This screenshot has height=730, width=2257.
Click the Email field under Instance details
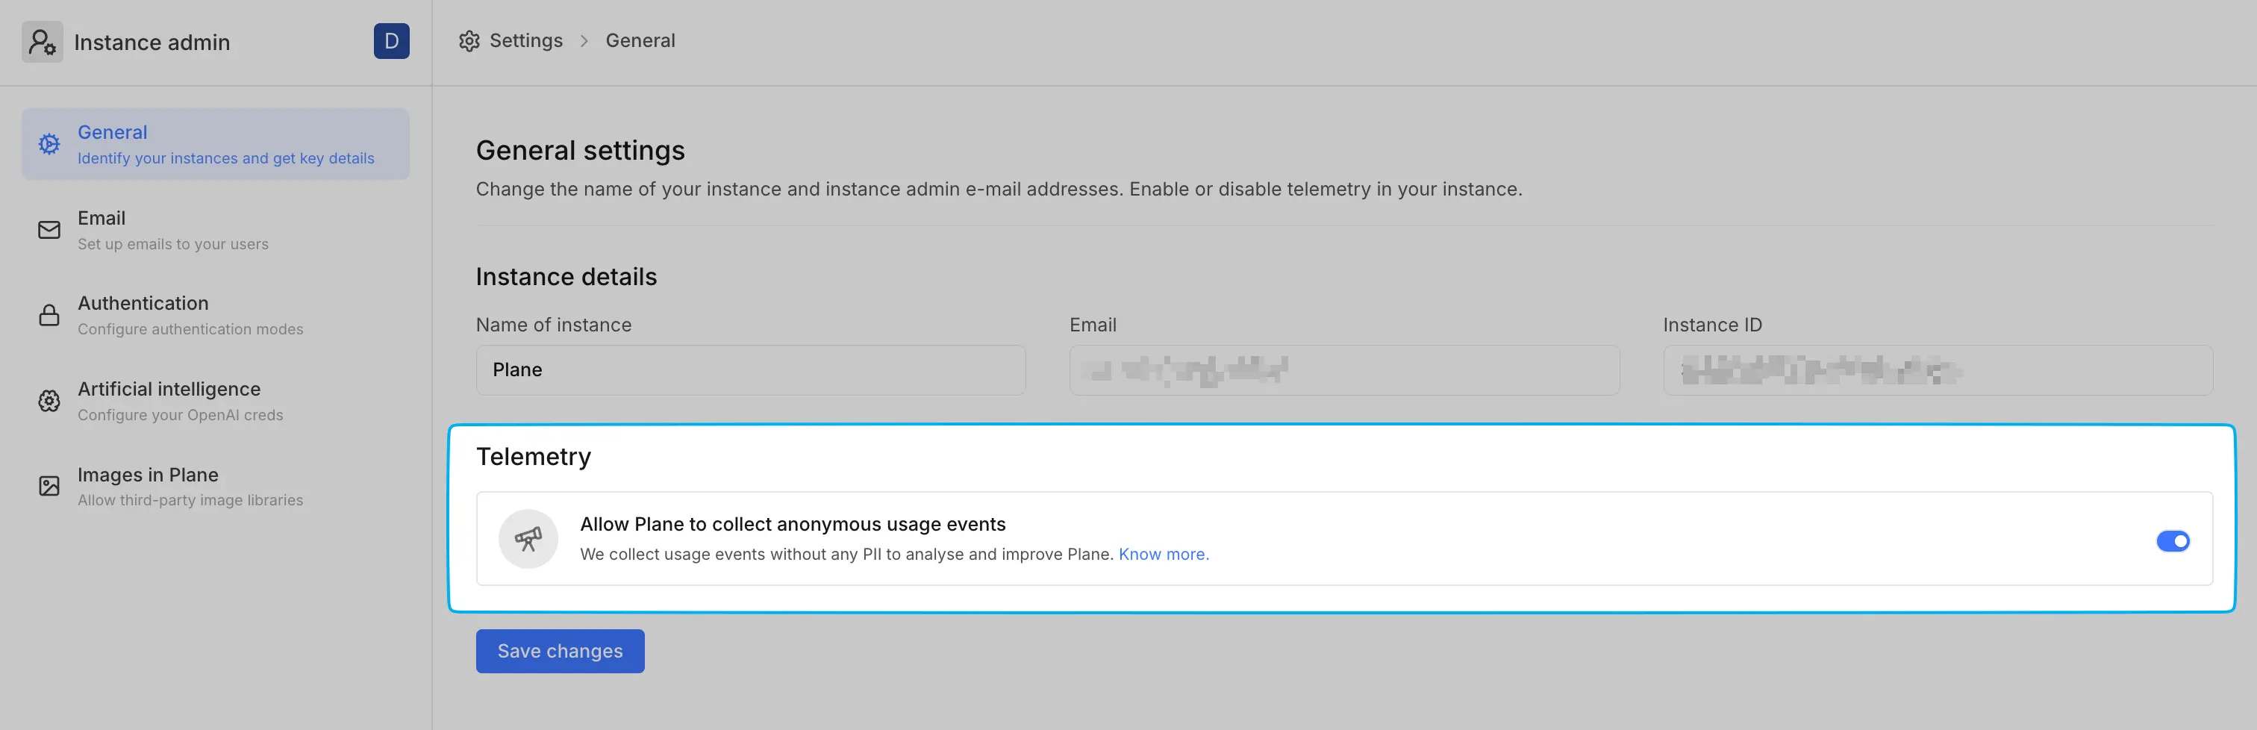[1344, 369]
